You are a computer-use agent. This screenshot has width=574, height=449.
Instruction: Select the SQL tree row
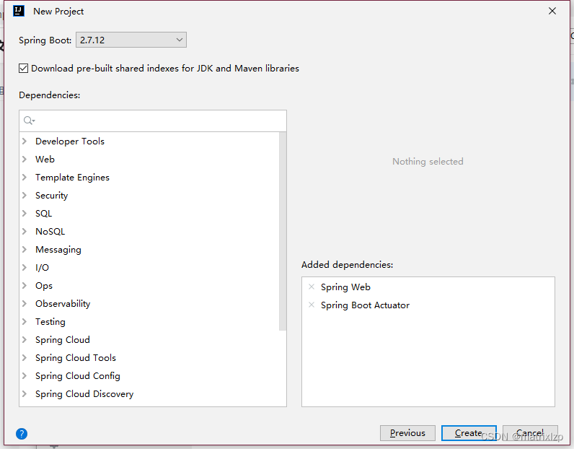pyautogui.click(x=149, y=214)
